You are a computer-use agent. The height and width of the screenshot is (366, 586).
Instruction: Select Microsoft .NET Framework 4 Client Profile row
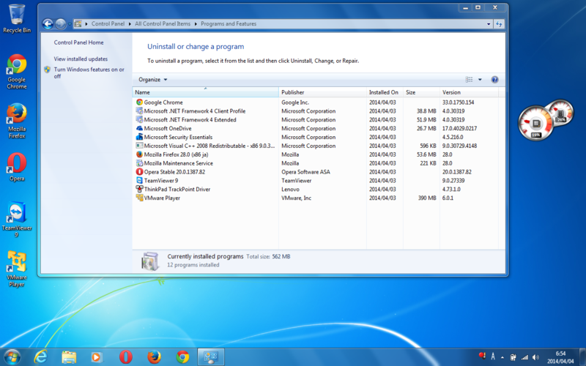click(x=315, y=111)
